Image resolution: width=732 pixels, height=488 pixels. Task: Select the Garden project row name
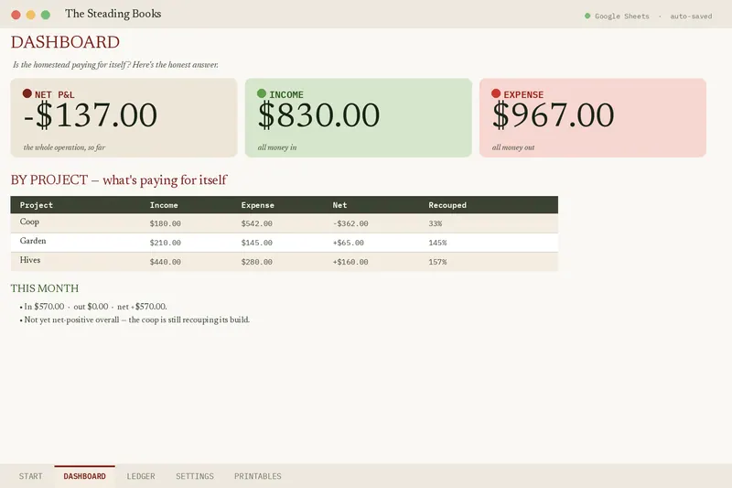pyautogui.click(x=33, y=241)
